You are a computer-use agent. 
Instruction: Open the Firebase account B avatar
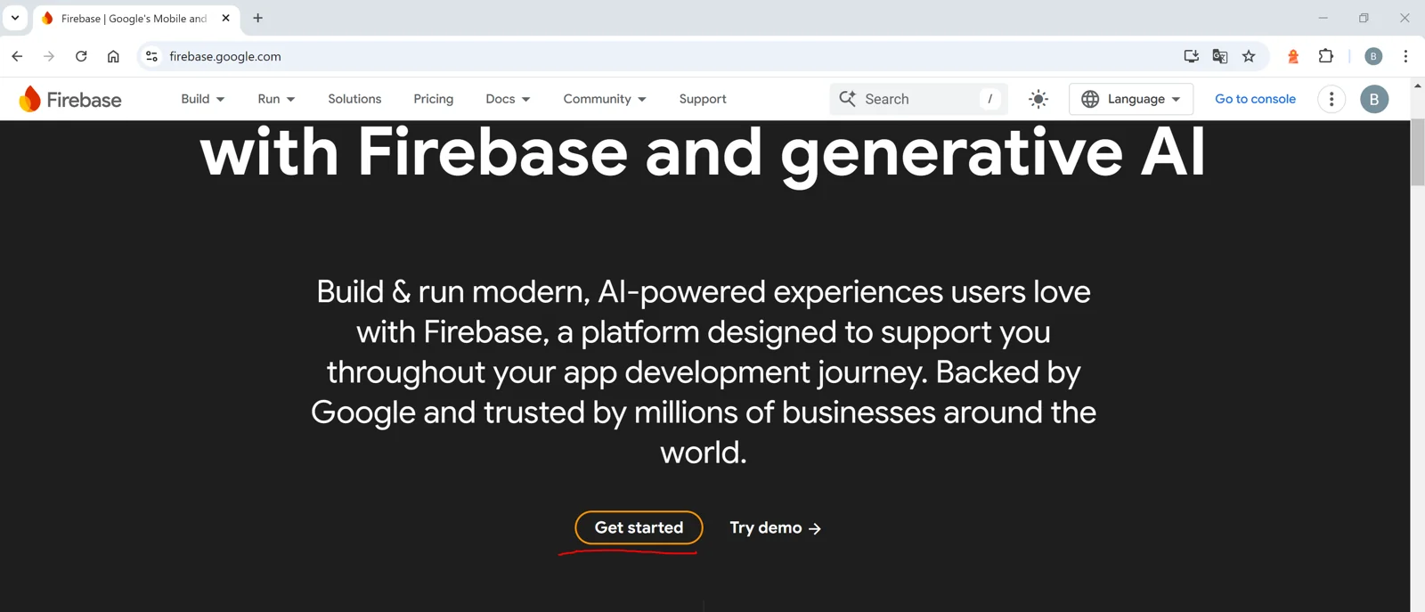pyautogui.click(x=1374, y=99)
